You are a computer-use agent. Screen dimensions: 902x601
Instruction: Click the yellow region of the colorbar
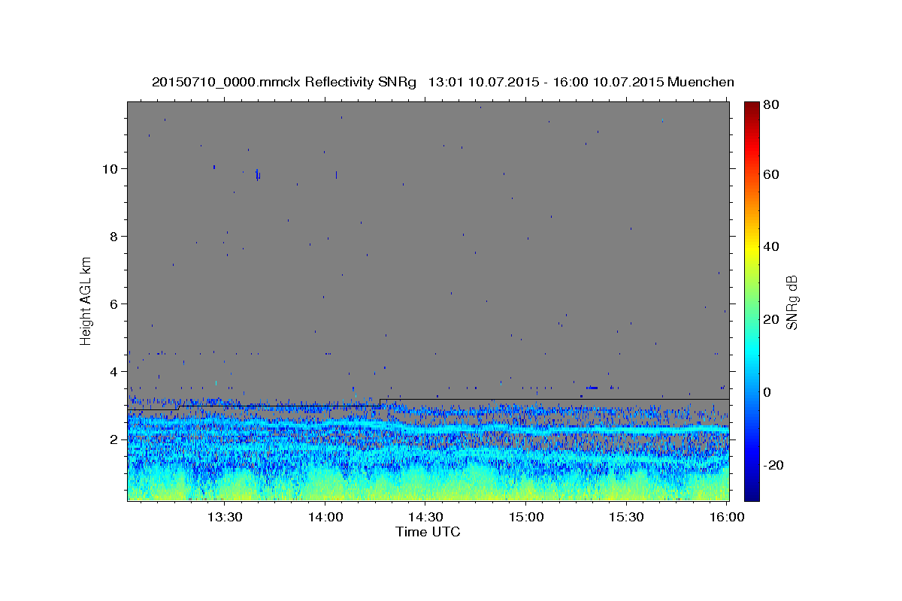[751, 248]
